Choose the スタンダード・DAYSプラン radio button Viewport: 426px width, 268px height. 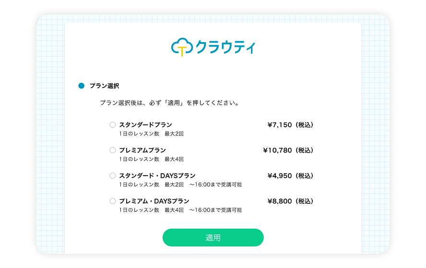[113, 176]
